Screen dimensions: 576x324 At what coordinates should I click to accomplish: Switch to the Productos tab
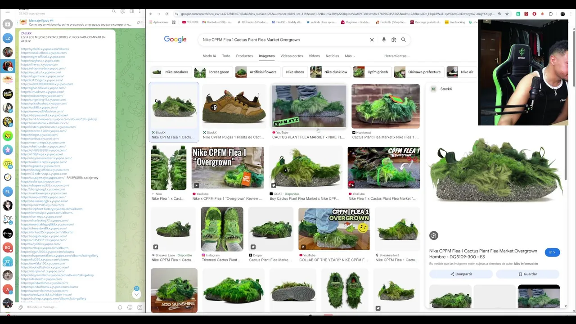(x=244, y=56)
